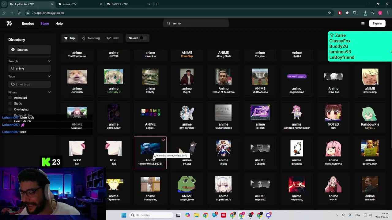Screen dimensions: 392x220
Task: Open File Explorer from the taskbar
Action: point(196,215)
